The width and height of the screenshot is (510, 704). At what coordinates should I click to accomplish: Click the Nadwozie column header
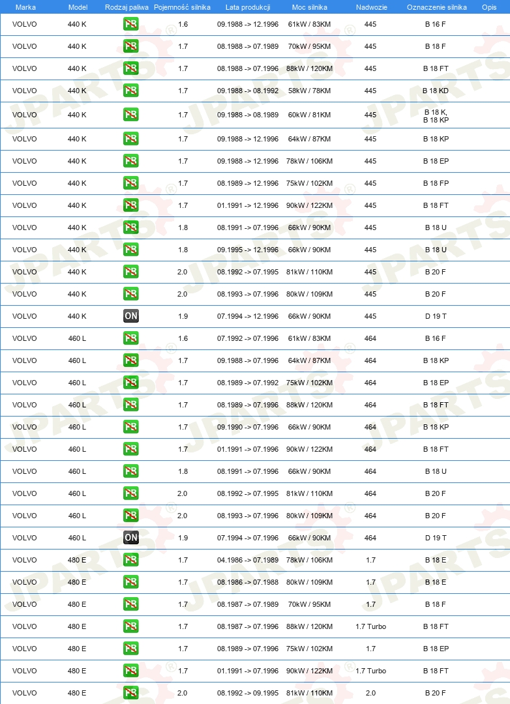[x=372, y=7]
